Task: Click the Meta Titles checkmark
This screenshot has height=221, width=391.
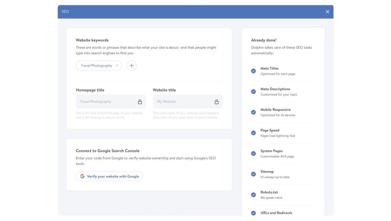Action: [254, 71]
